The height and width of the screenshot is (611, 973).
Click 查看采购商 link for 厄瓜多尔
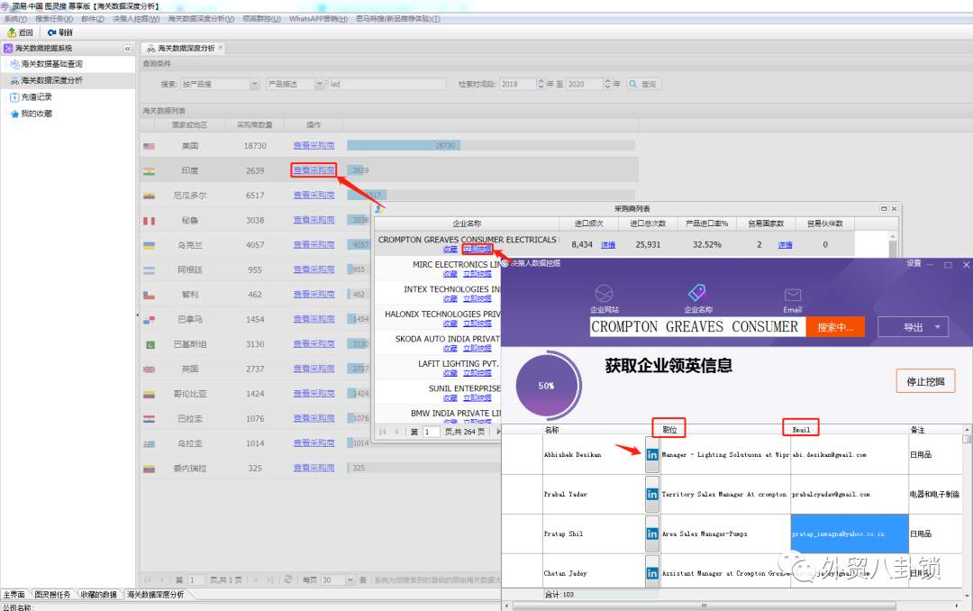(x=314, y=195)
